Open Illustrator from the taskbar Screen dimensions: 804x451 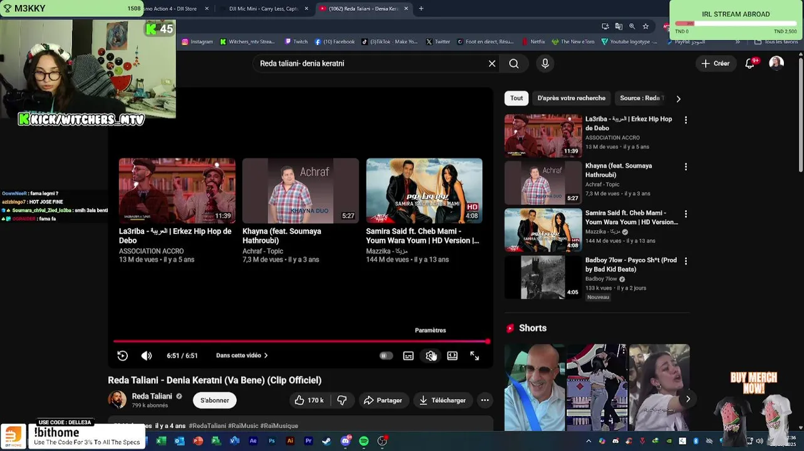coord(290,441)
